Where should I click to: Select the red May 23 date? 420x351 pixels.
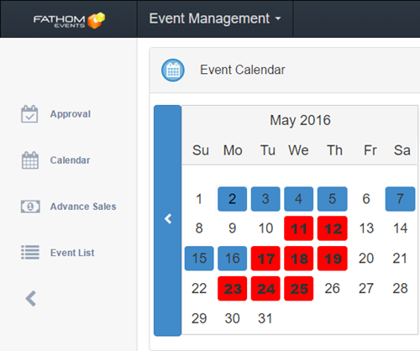(x=233, y=289)
